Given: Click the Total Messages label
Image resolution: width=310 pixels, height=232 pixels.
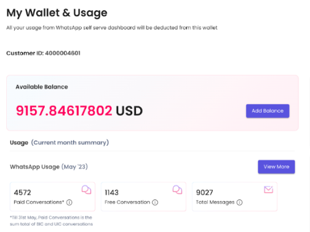Looking at the screenshot, I should tap(215, 202).
